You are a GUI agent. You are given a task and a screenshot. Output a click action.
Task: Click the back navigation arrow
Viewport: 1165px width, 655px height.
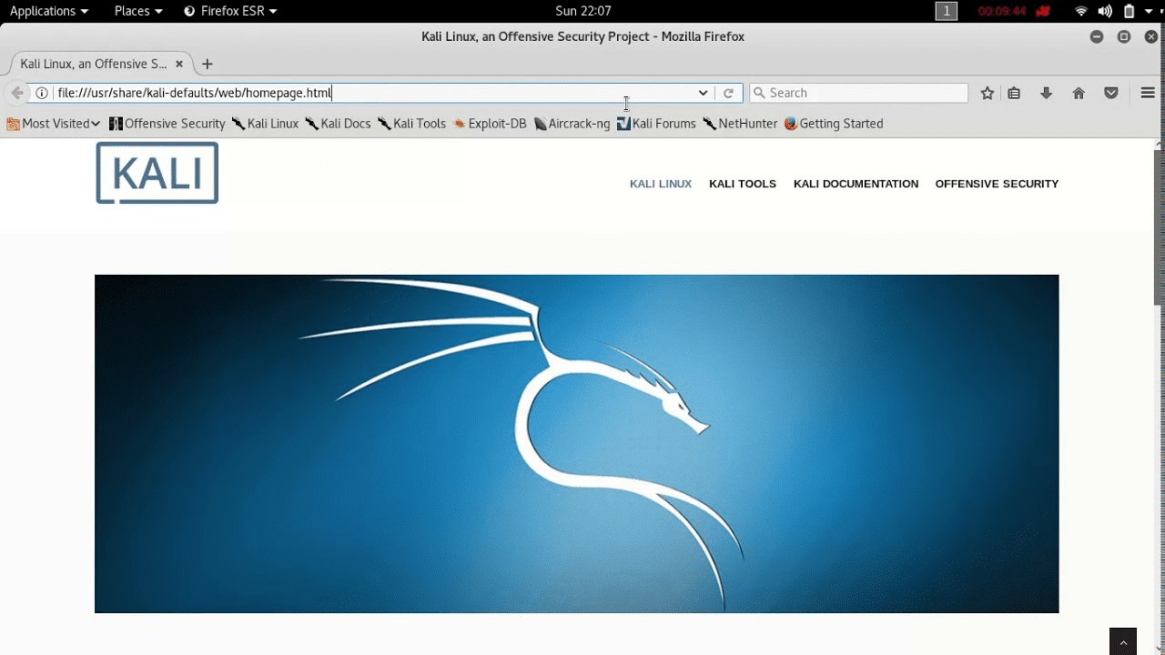[16, 93]
